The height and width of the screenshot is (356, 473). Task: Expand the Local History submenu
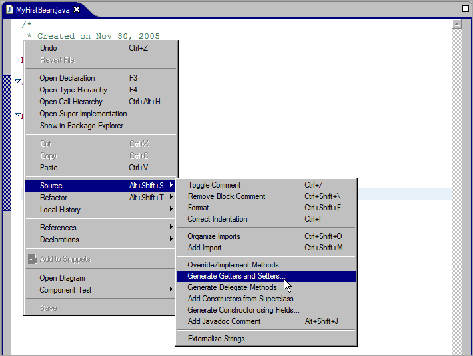tap(100, 210)
